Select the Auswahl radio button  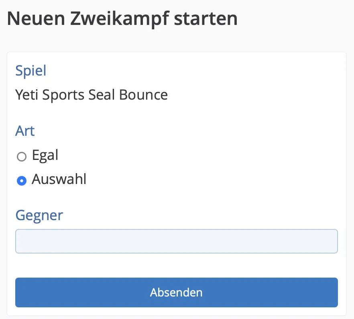(x=21, y=181)
